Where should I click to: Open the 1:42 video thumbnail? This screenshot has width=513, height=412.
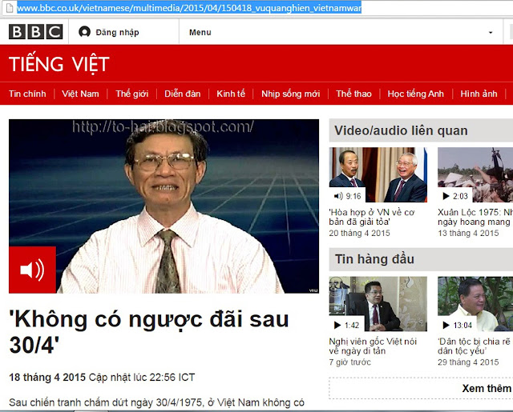tap(378, 304)
